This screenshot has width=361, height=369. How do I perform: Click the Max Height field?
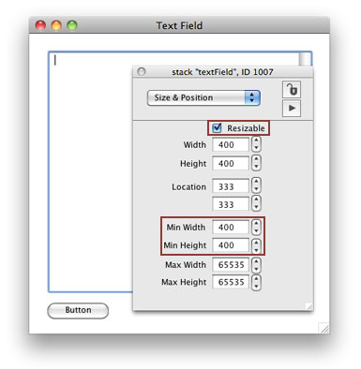coord(231,282)
